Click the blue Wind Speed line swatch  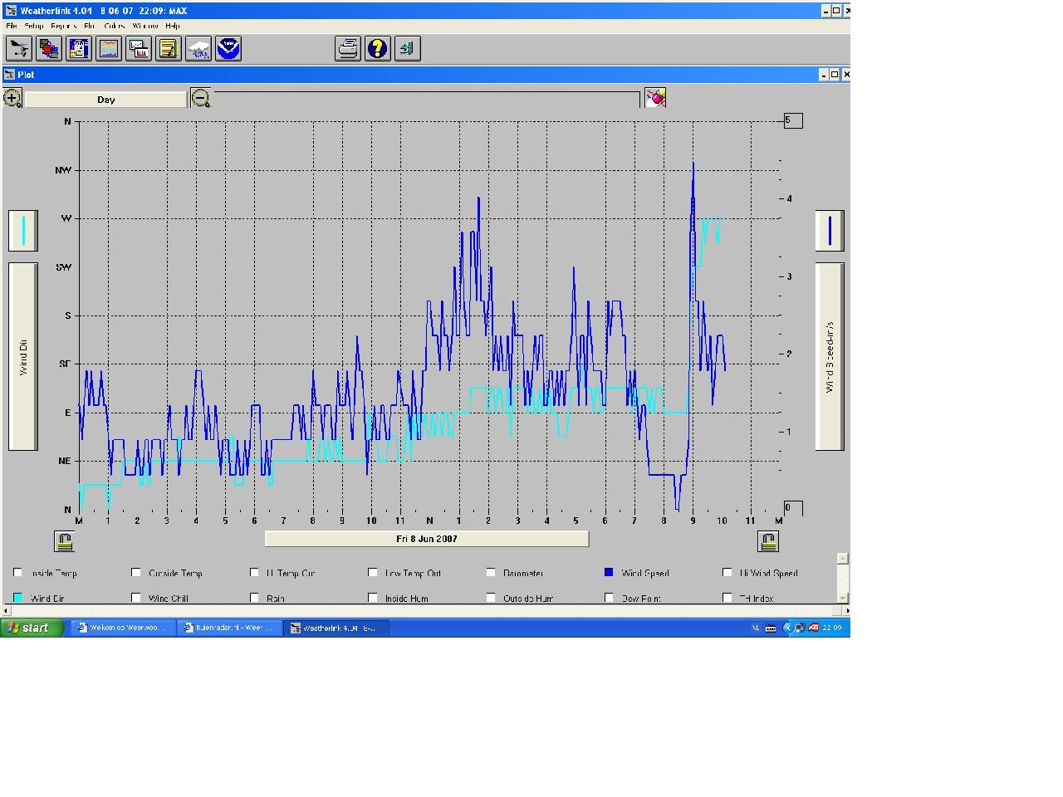830,231
